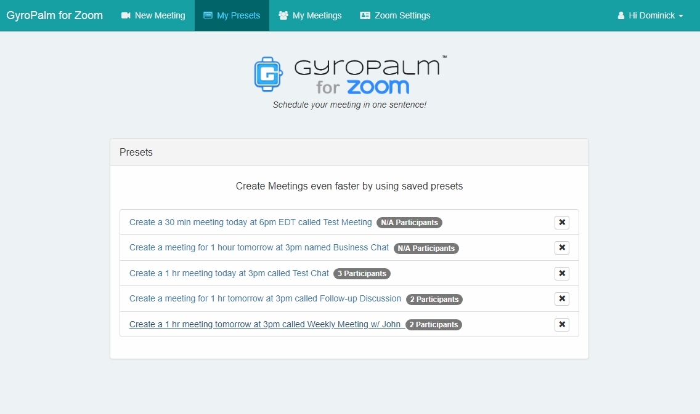Open the Follow-up Discussion preset link
700x414 pixels.
[265, 298]
